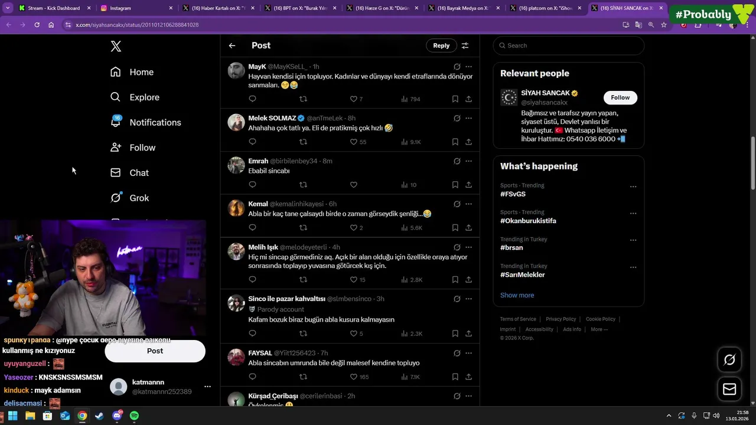Open more options on #FSvGS trend
756x425 pixels.
coord(633,187)
